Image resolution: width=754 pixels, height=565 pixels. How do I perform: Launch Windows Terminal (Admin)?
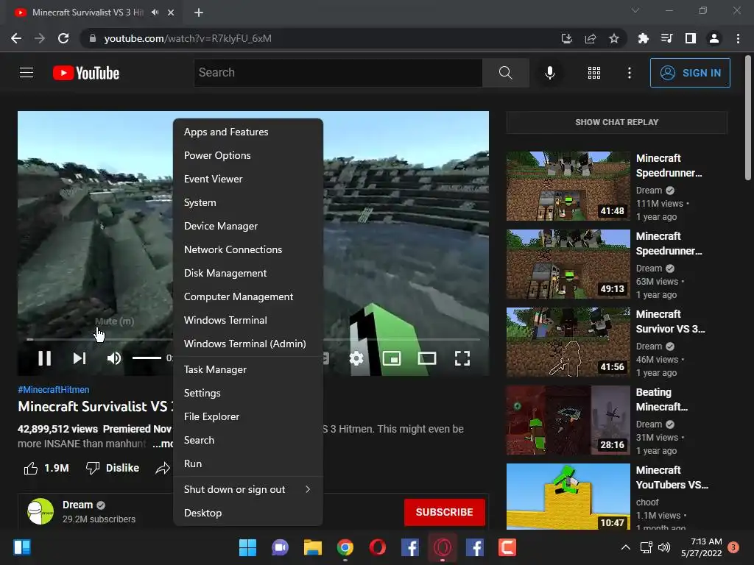click(247, 344)
